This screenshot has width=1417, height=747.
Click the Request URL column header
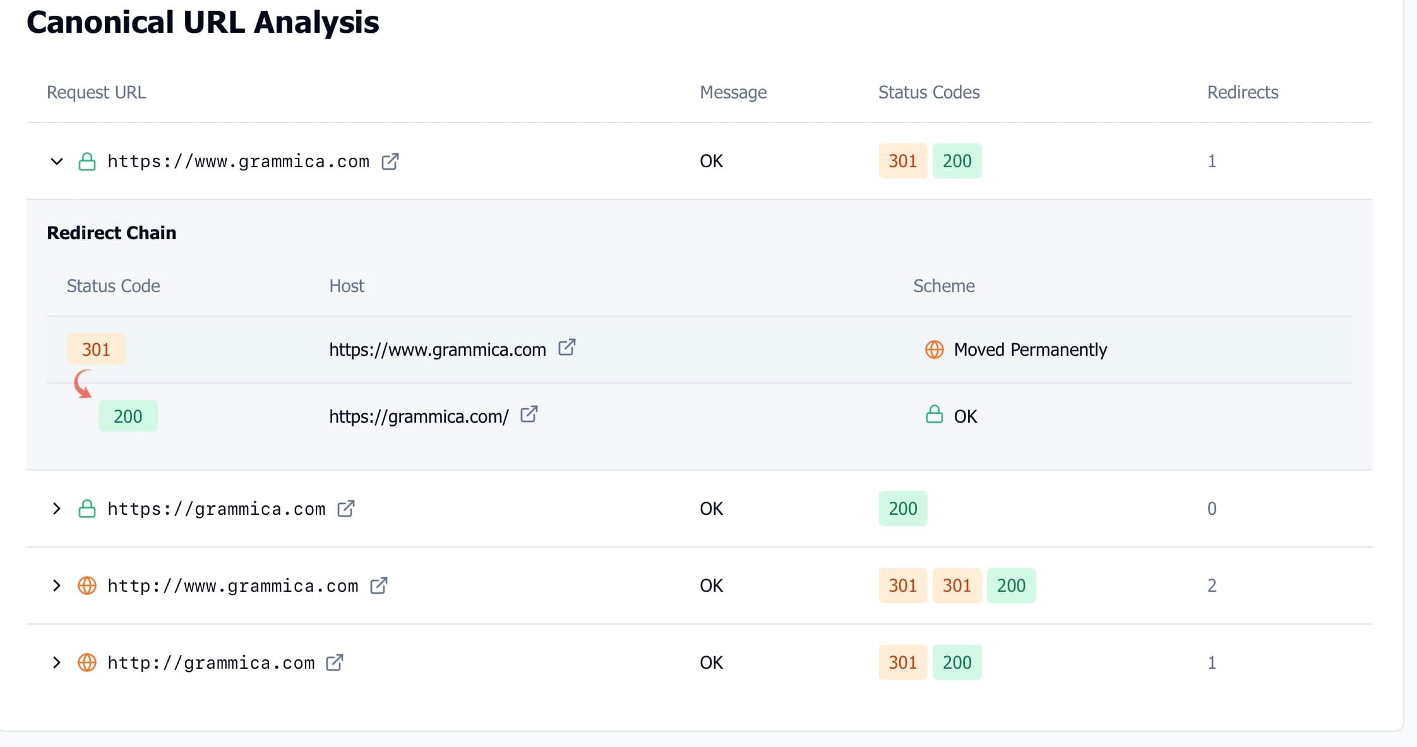96,92
